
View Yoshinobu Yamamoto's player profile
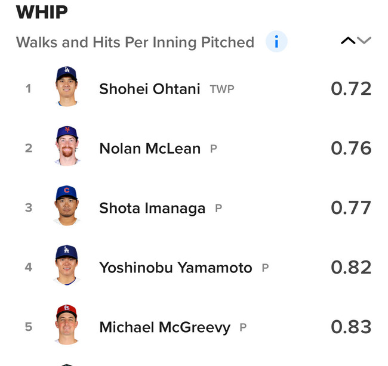(x=175, y=268)
